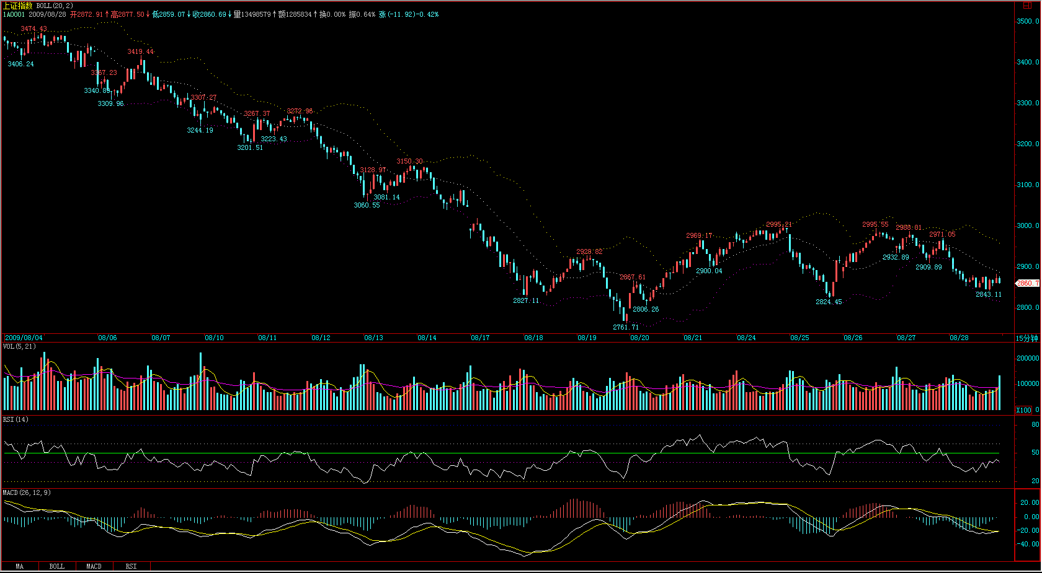The height and width of the screenshot is (573, 1042).
Task: Click the 3060.55 low price annotation
Action: tap(367, 205)
